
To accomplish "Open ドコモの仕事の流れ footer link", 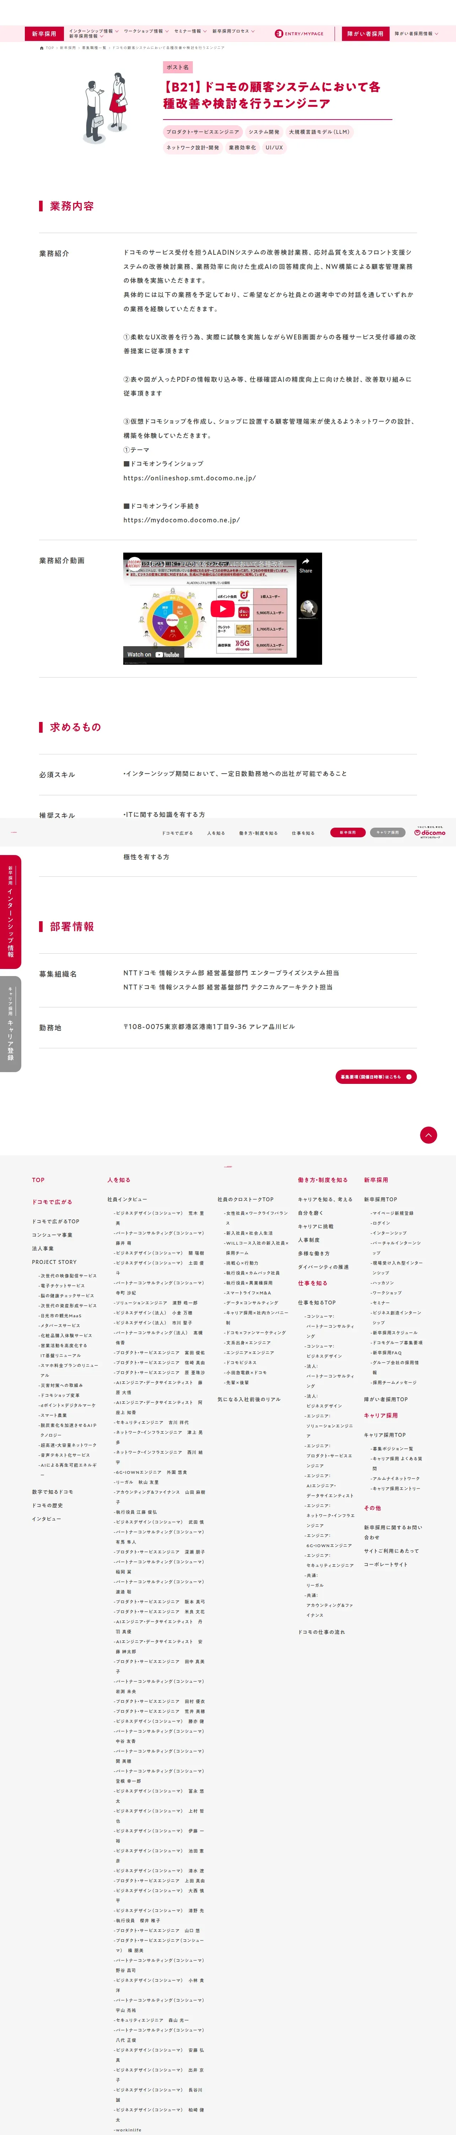I will [321, 1631].
